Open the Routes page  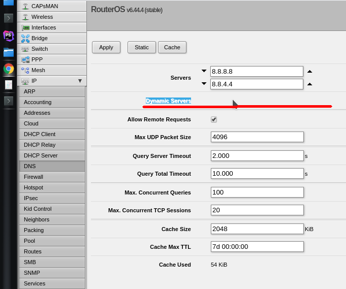52,251
